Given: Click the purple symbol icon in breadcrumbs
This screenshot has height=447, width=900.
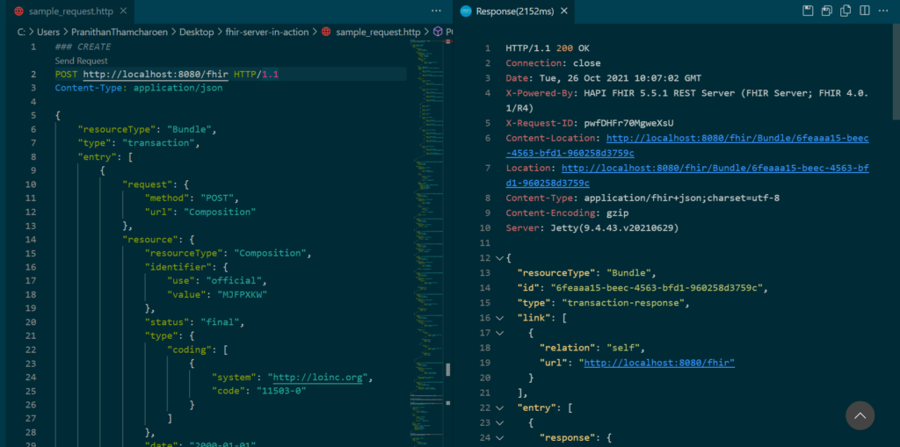Looking at the screenshot, I should [x=438, y=32].
